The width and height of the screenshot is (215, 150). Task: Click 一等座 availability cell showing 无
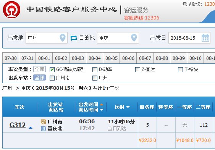click(x=184, y=125)
